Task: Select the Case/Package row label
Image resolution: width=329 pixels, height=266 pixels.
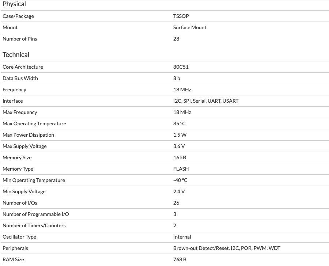Action: (x=18, y=16)
